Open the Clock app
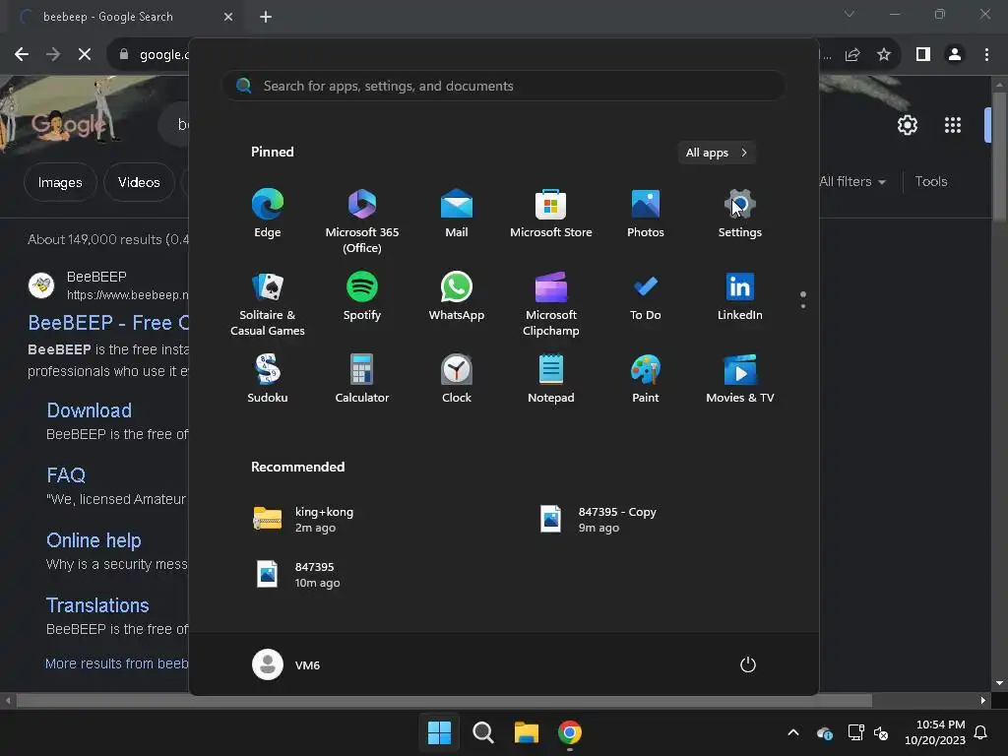The width and height of the screenshot is (1008, 756). pos(457,379)
